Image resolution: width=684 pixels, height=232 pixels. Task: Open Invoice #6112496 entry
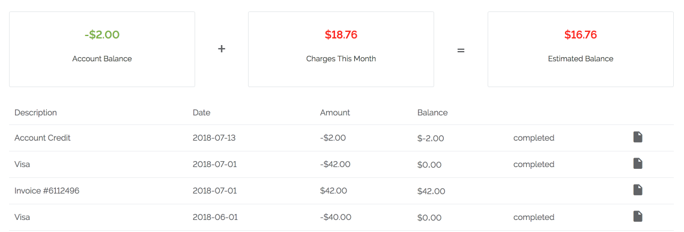coord(47,191)
